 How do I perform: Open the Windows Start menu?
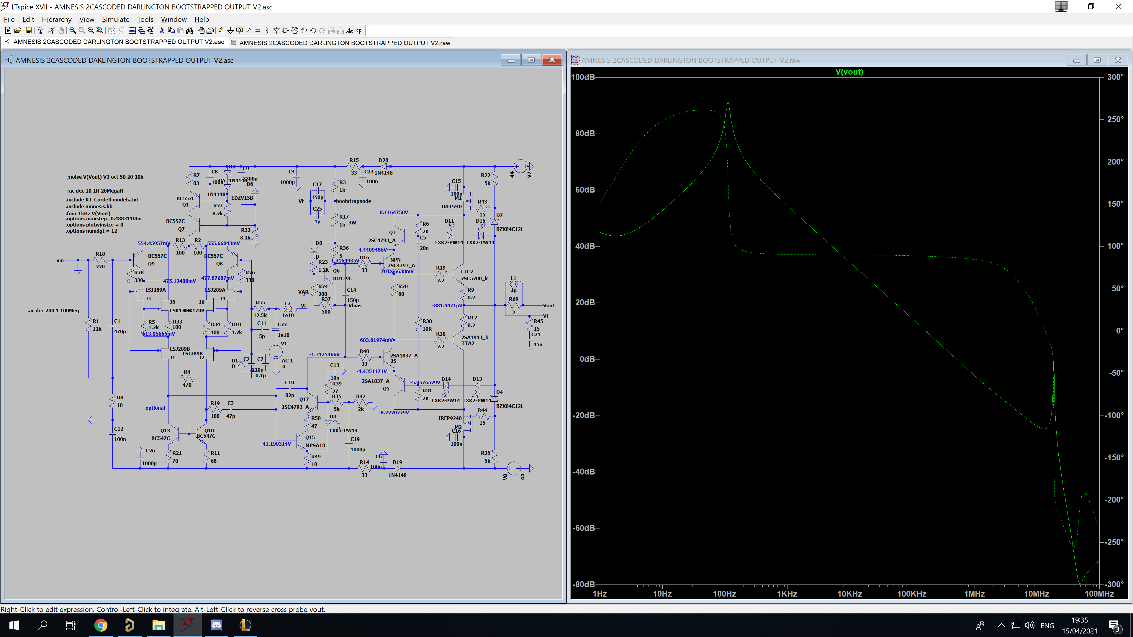point(14,625)
